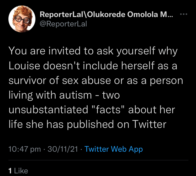
Task: Click the 30/11/21 tweet date
Action: 62,149
